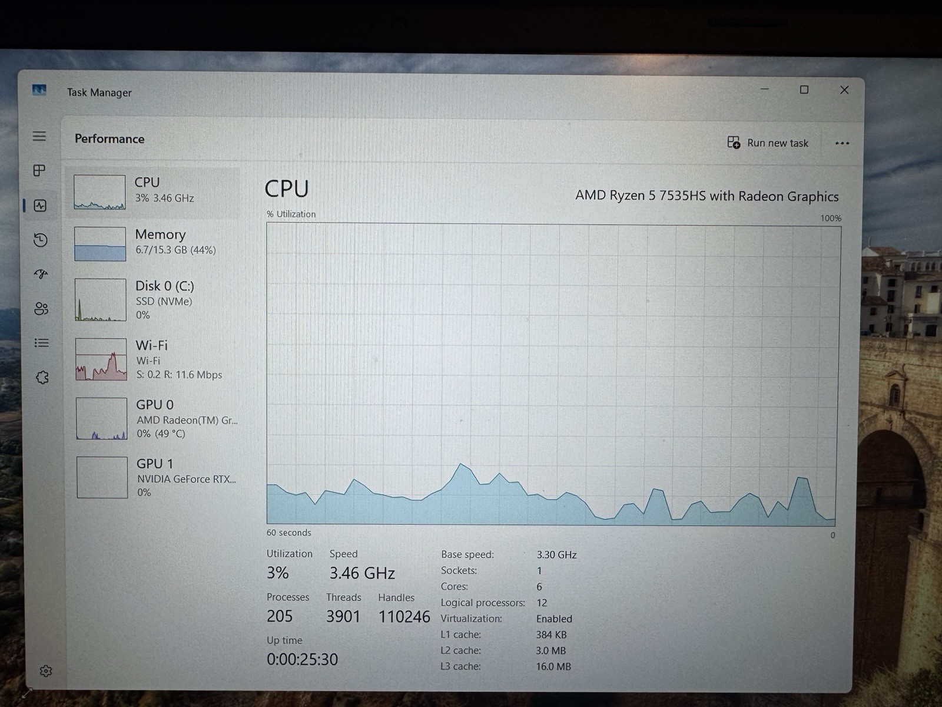Open the Startup apps page icon

point(41,274)
